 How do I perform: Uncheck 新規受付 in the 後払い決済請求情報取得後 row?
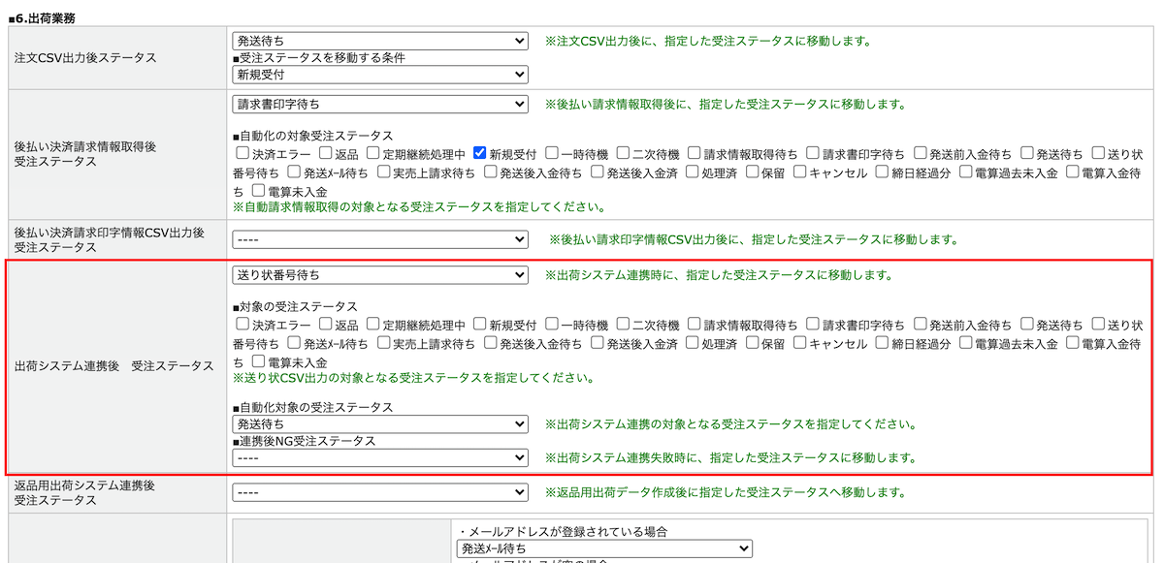pos(480,153)
